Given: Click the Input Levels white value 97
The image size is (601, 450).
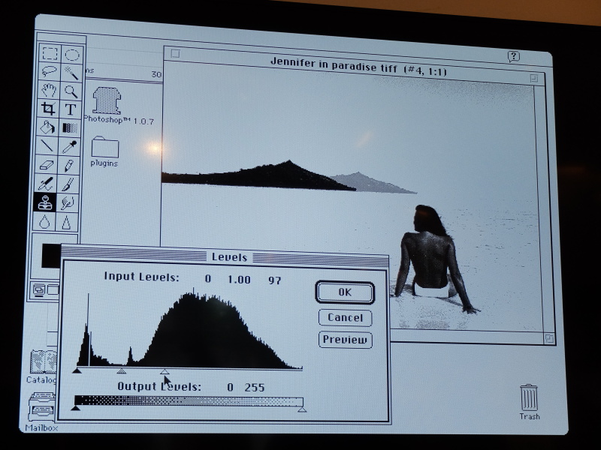Looking at the screenshot, I should 274,280.
